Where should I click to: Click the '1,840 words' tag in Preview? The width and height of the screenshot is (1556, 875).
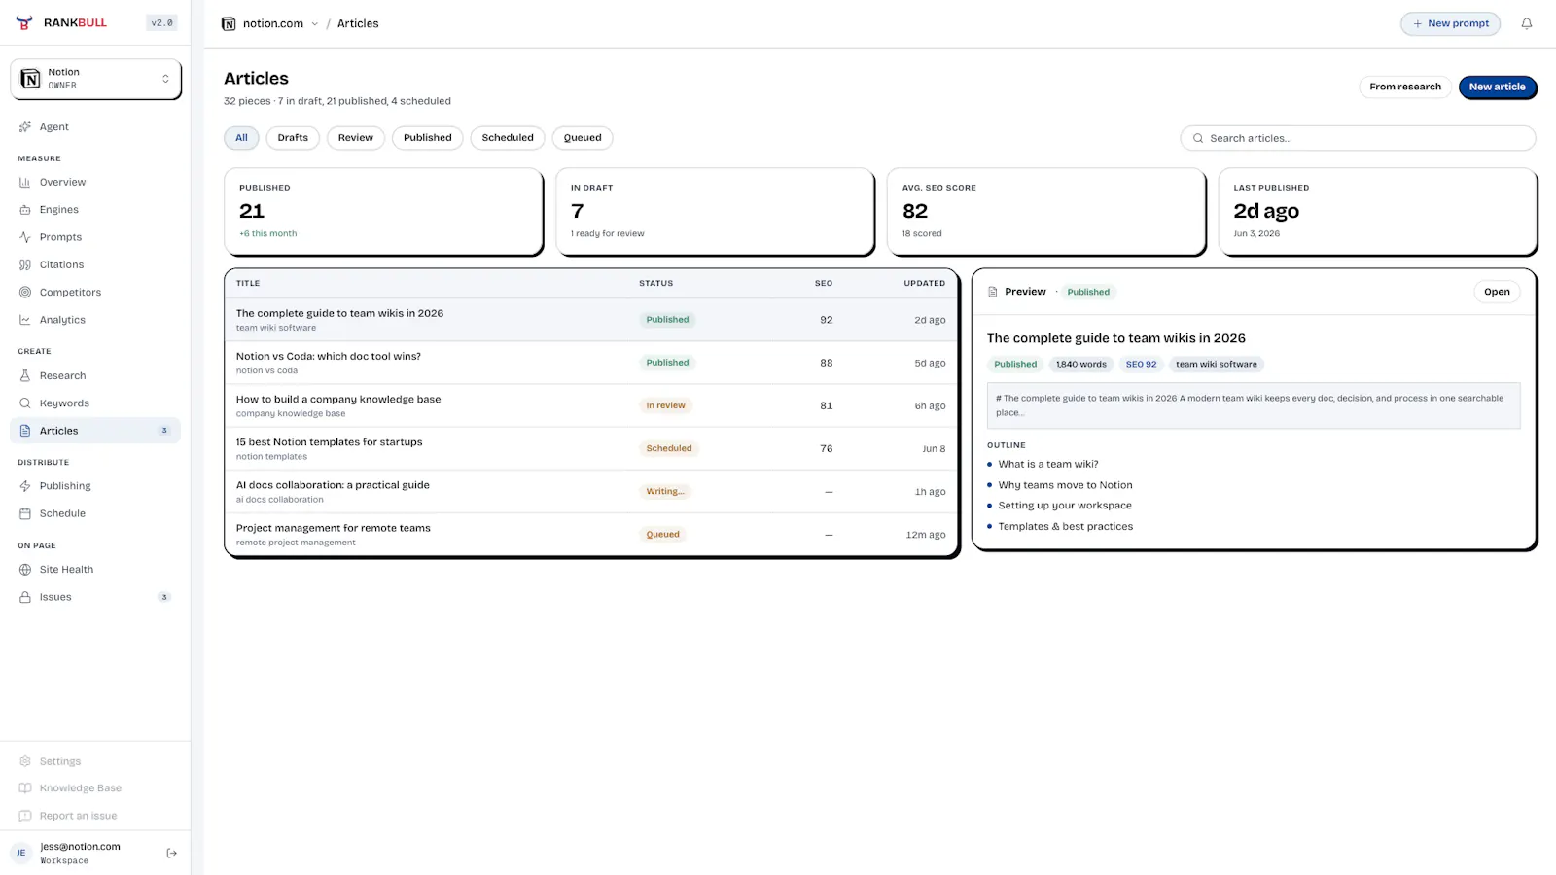1081,365
